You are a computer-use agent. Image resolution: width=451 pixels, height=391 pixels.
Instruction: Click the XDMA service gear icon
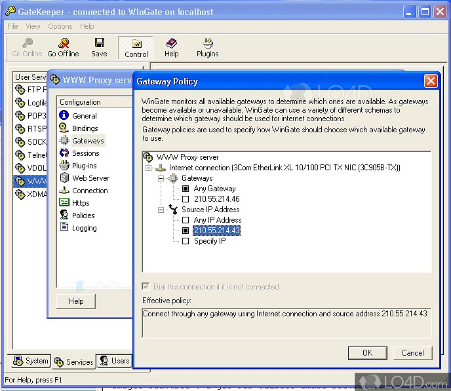(x=20, y=195)
